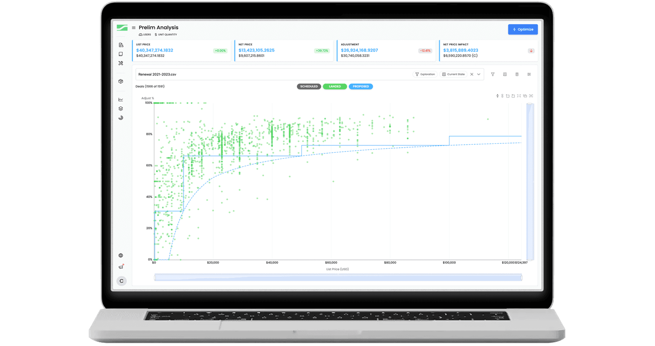Click the green app logo
Screen dimensions: 655x346
point(122,28)
